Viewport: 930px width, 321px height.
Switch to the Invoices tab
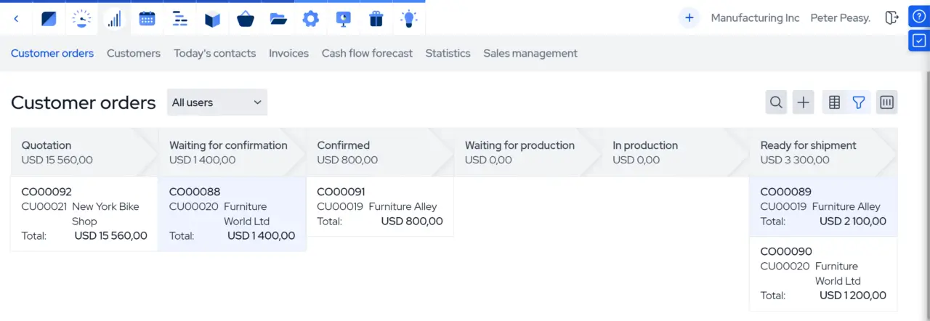(288, 53)
